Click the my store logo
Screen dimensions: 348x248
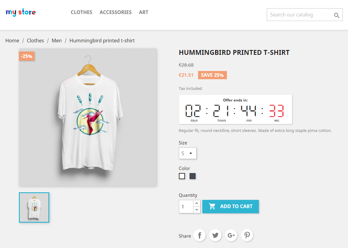21,12
